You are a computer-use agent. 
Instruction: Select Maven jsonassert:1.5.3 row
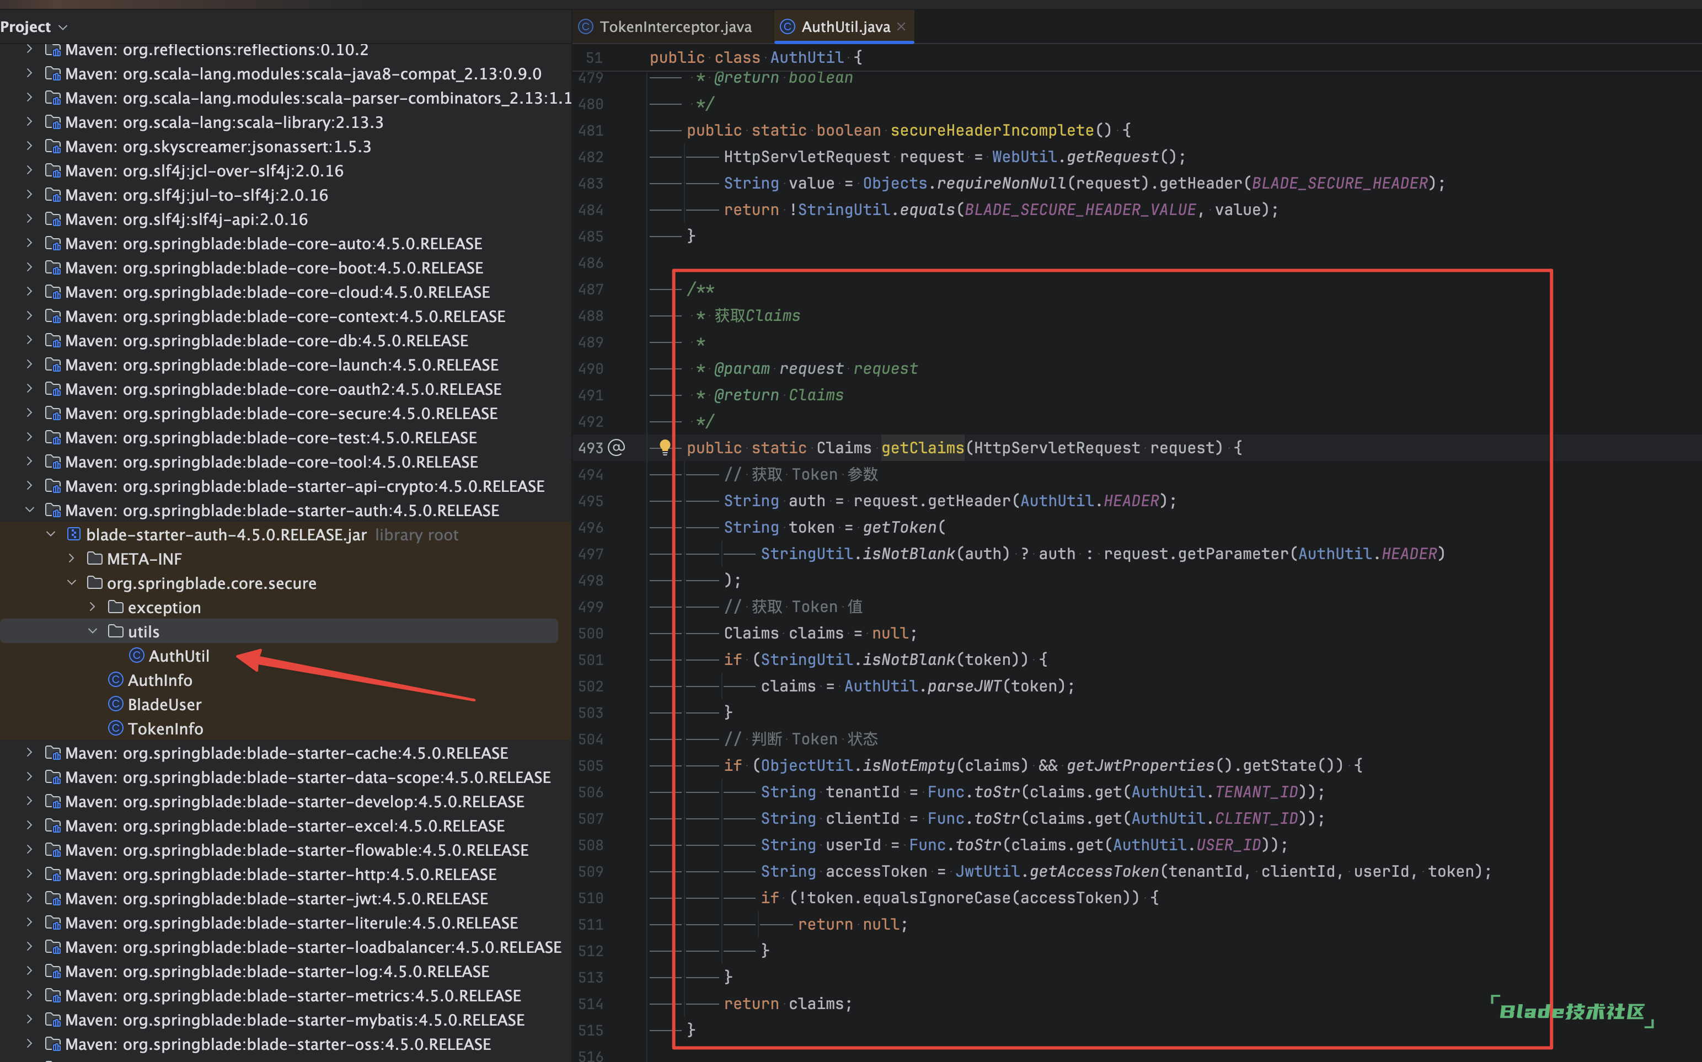point(285,146)
